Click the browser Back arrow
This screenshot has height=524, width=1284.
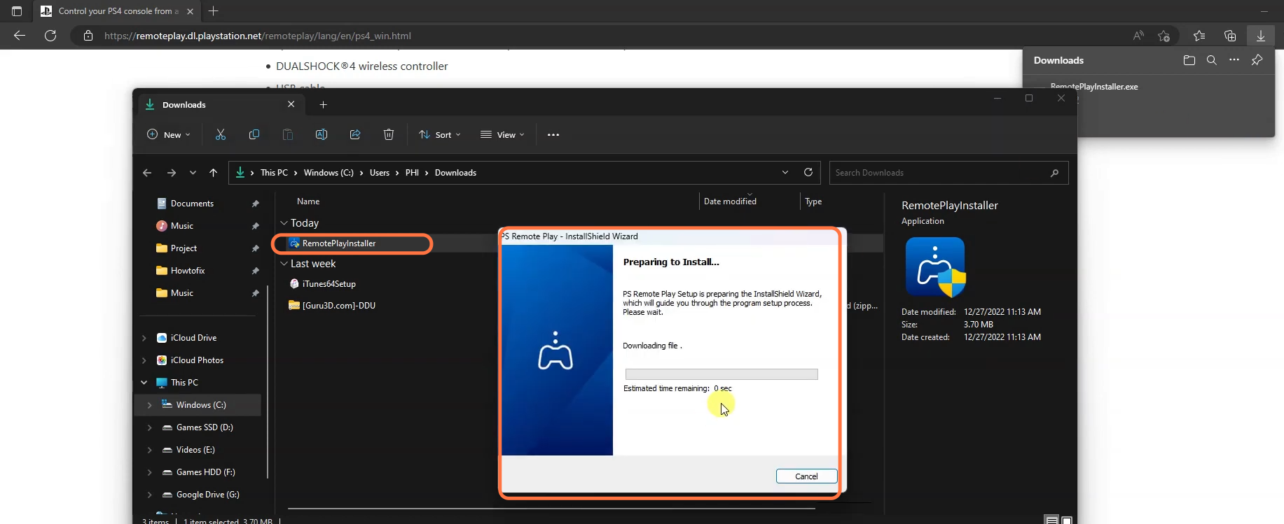point(20,35)
